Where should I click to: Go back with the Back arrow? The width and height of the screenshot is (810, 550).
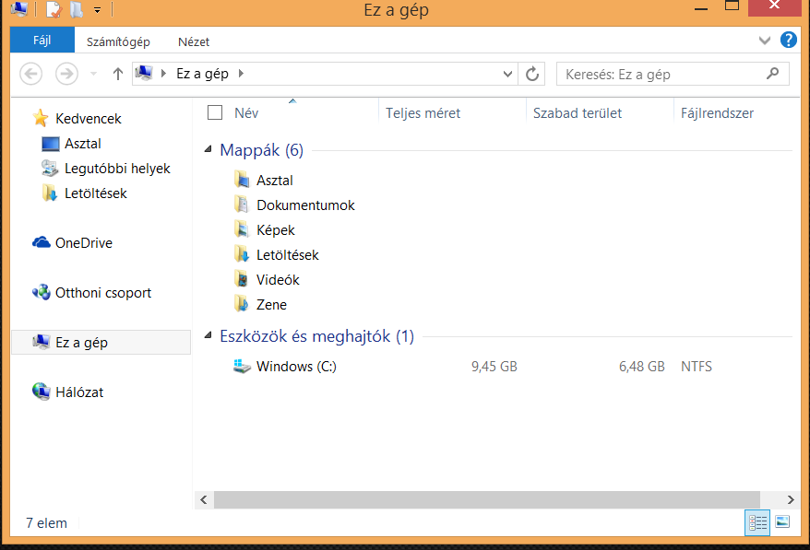click(31, 74)
